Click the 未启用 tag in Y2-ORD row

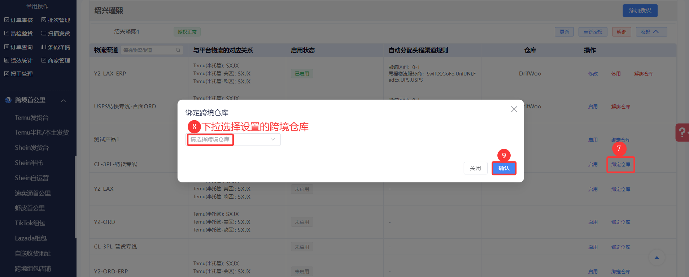[302, 222]
